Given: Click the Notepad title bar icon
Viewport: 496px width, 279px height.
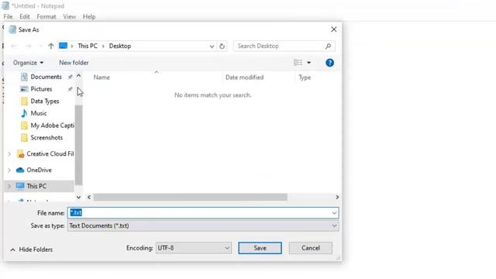Looking at the screenshot, I should point(5,5).
